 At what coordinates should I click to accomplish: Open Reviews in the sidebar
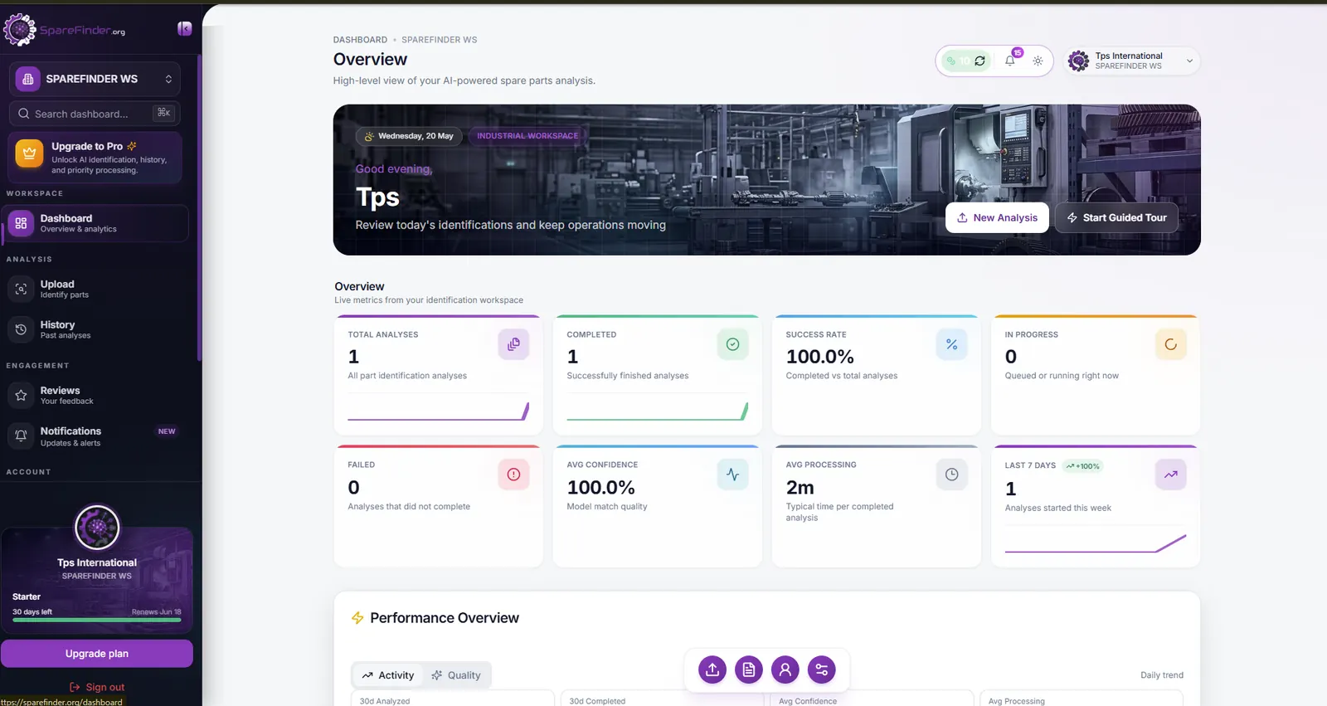97,395
